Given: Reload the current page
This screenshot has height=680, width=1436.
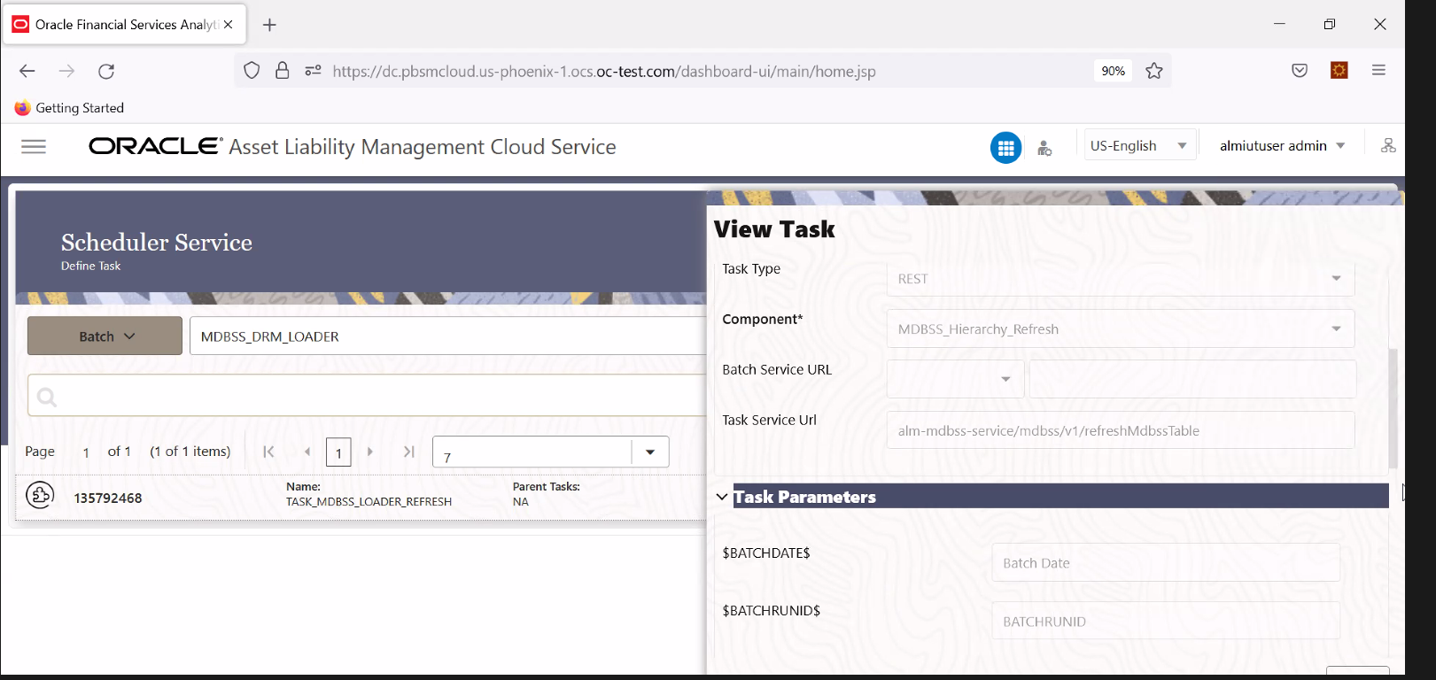Looking at the screenshot, I should click(106, 71).
